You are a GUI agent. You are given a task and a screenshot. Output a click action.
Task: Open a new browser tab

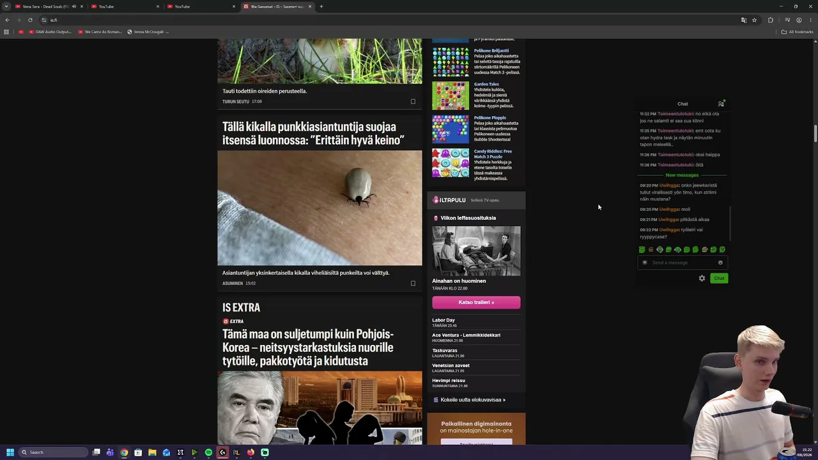point(321,6)
